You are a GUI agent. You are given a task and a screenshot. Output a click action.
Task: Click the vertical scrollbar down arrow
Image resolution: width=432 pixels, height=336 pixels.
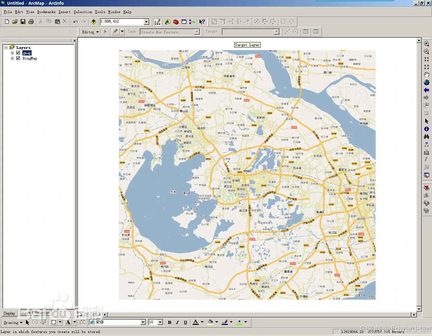(419, 309)
